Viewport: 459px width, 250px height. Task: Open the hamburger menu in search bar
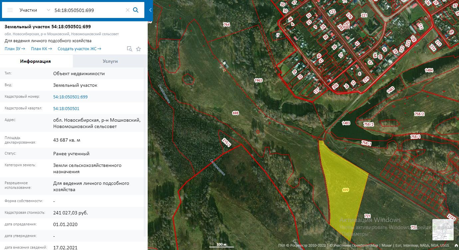(x=10, y=10)
